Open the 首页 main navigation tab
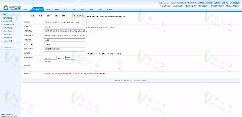 pos(25,9)
